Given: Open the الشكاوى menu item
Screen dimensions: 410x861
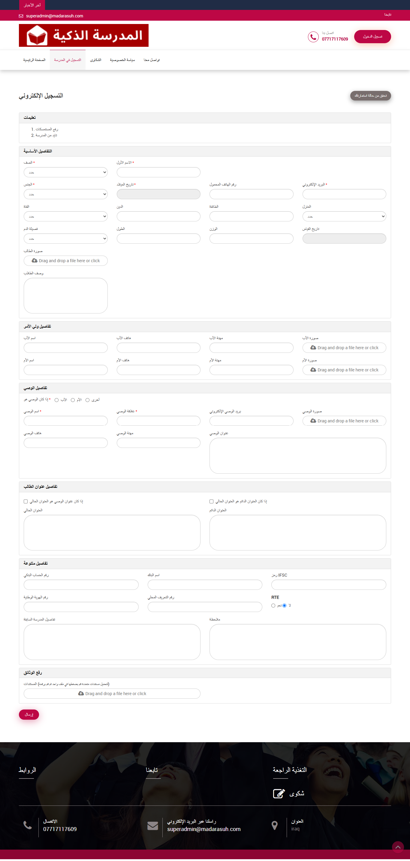Looking at the screenshot, I should pyautogui.click(x=96, y=60).
